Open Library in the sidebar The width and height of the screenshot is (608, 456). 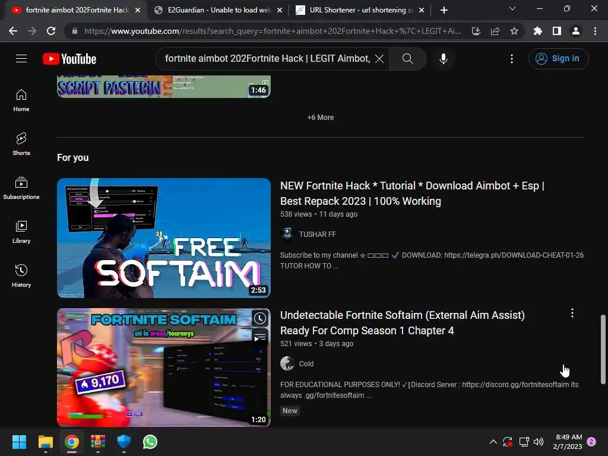coord(21,232)
